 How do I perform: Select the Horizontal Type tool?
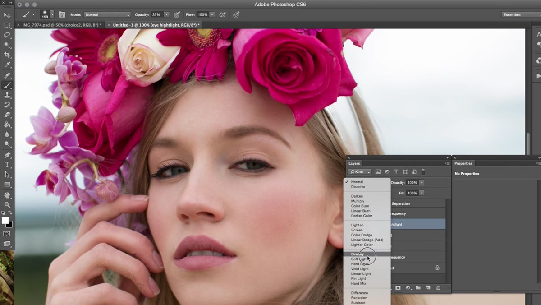pos(7,165)
